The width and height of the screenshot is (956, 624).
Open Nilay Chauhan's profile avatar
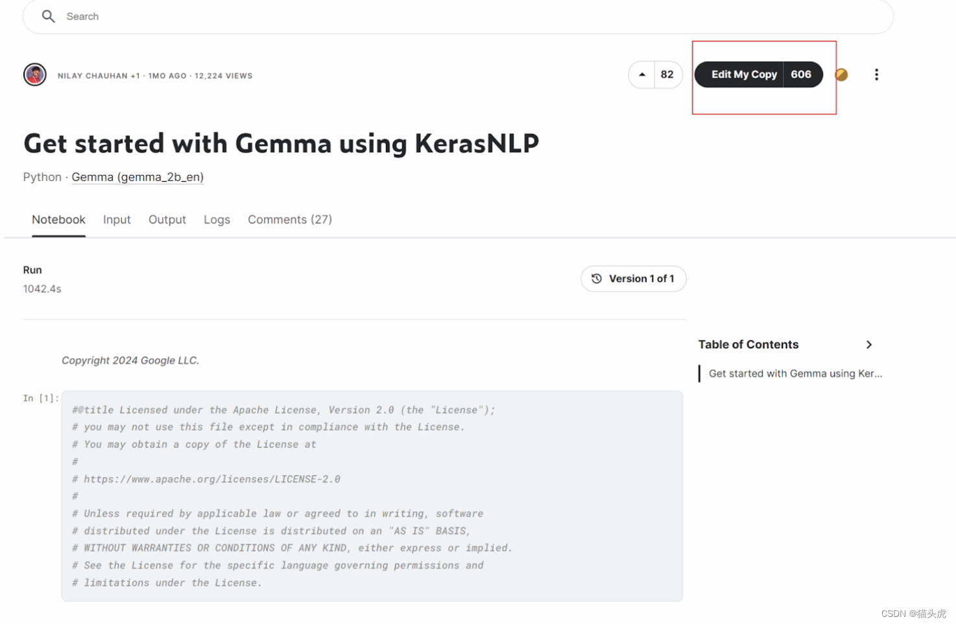coord(35,75)
